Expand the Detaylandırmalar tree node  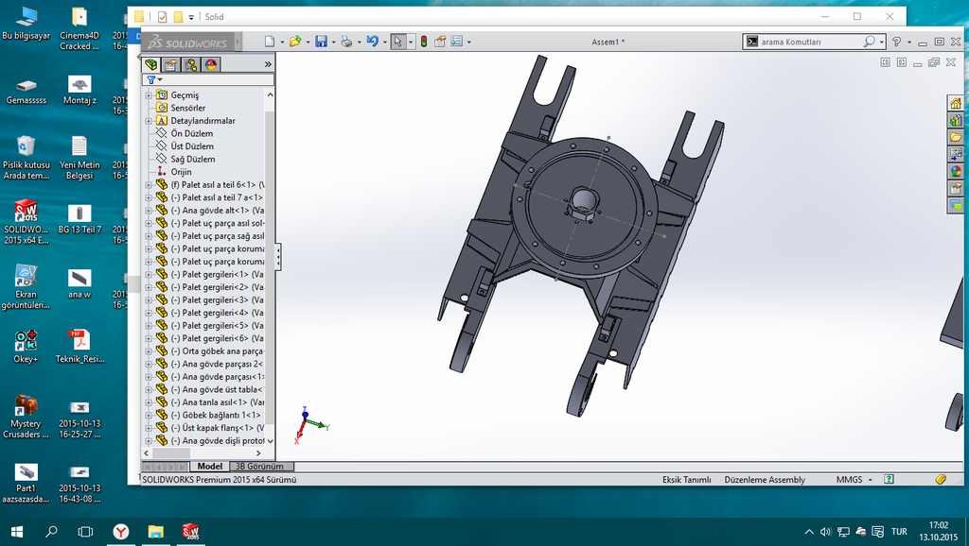point(149,121)
